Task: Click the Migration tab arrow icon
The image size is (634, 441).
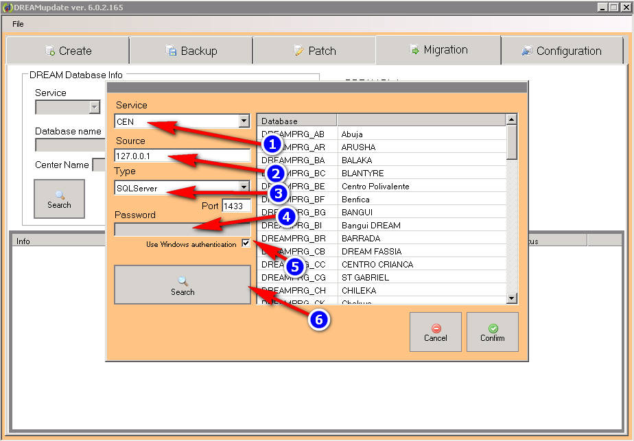Action: [414, 49]
